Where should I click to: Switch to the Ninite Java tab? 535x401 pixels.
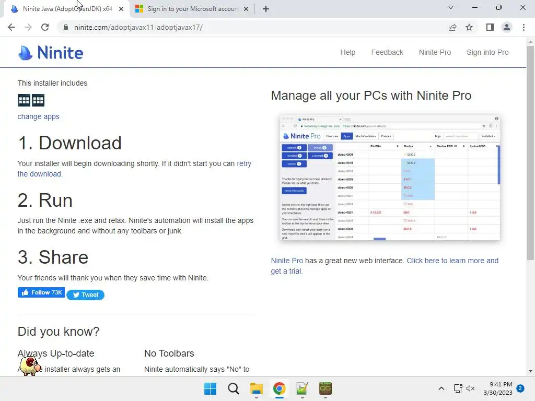67,9
